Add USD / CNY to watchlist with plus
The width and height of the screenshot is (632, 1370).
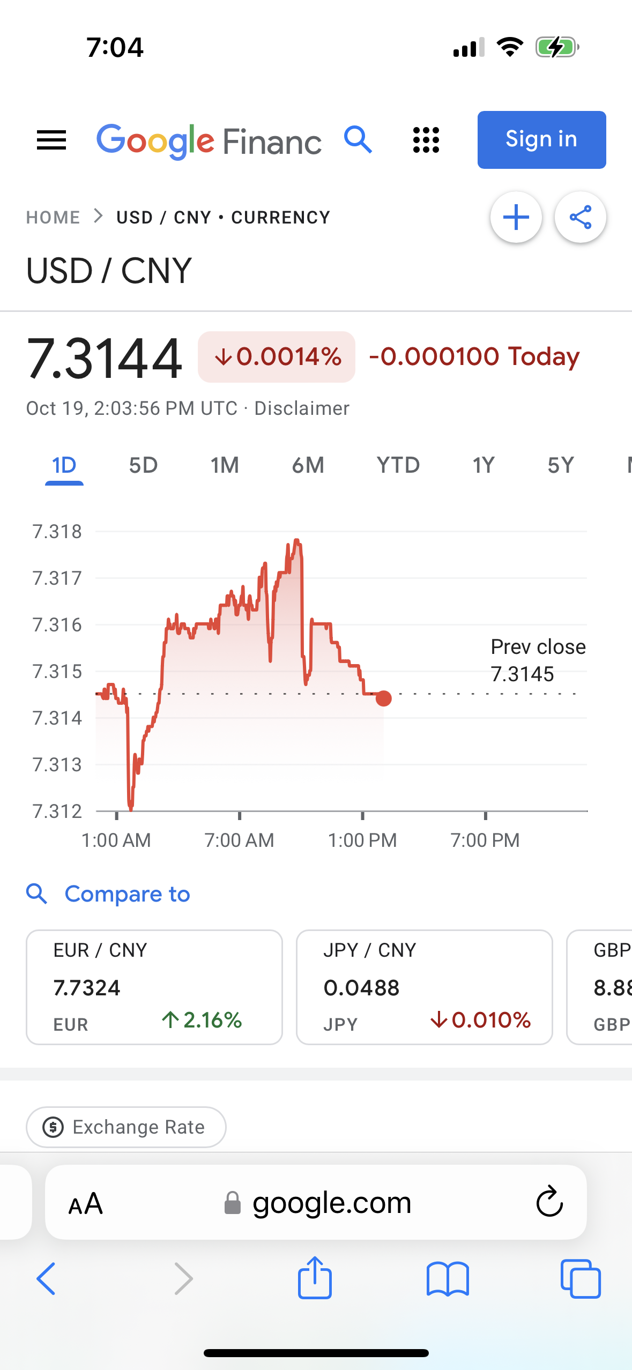pyautogui.click(x=516, y=218)
